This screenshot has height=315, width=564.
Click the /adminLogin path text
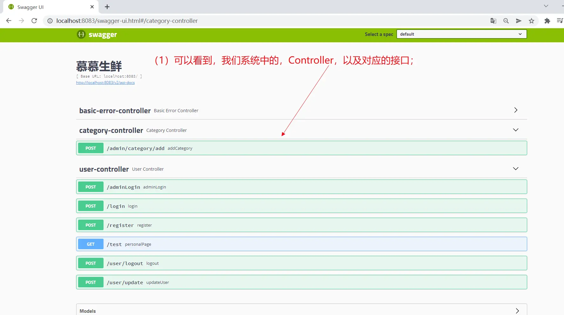click(124, 187)
